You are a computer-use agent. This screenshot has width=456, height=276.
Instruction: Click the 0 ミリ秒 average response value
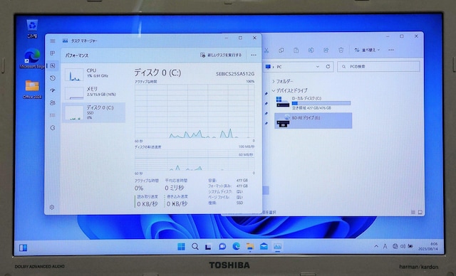tap(174, 188)
